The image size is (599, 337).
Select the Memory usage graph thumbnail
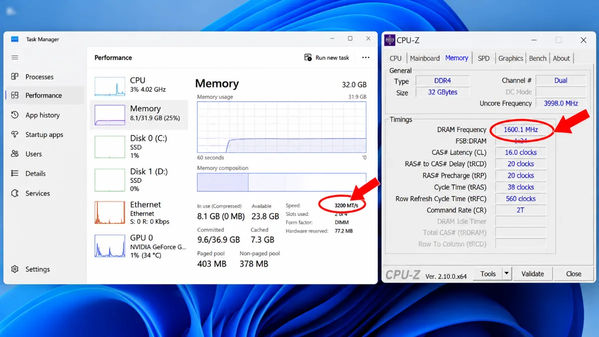tap(110, 115)
